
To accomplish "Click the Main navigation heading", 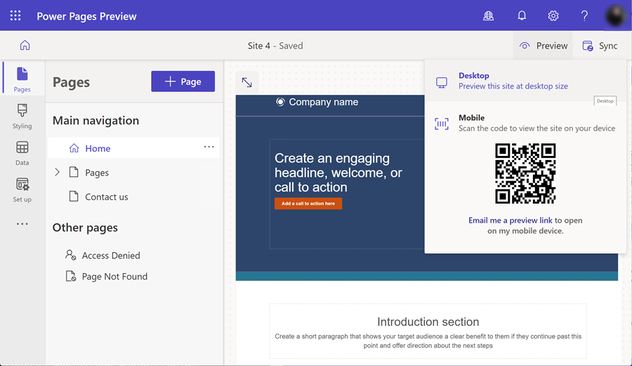I will [x=96, y=121].
